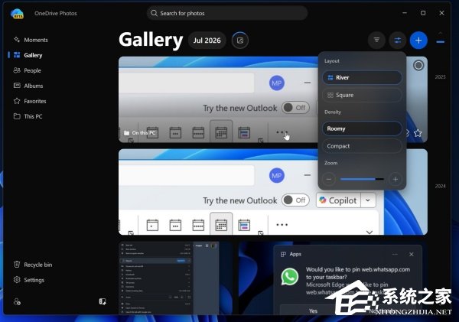Open Settings in the sidebar
This screenshot has width=459, height=322.
[x=29, y=280]
